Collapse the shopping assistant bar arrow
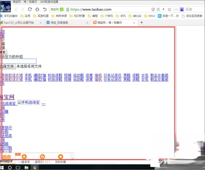The image size is (205, 170). pyautogui.click(x=72, y=159)
